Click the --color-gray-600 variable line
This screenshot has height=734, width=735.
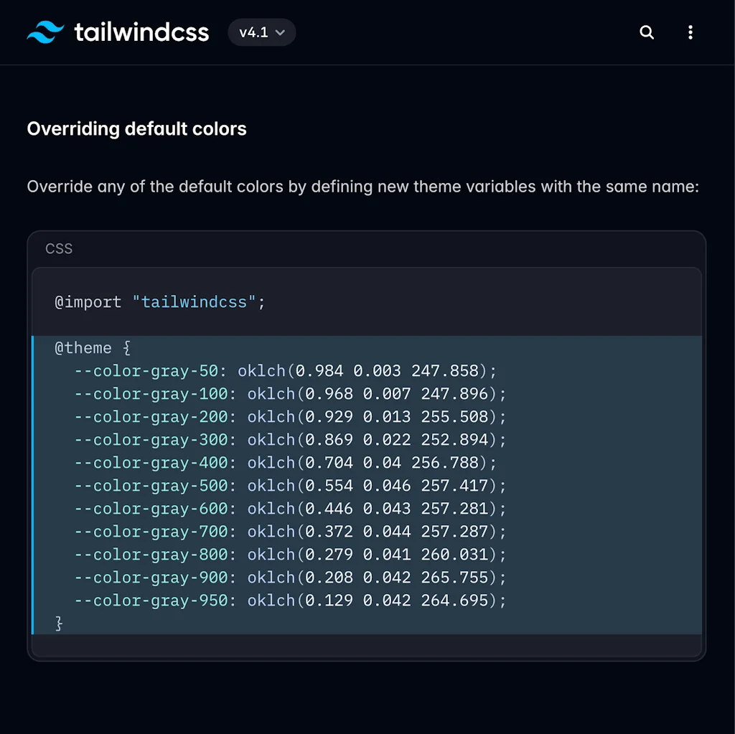pyautogui.click(x=290, y=509)
